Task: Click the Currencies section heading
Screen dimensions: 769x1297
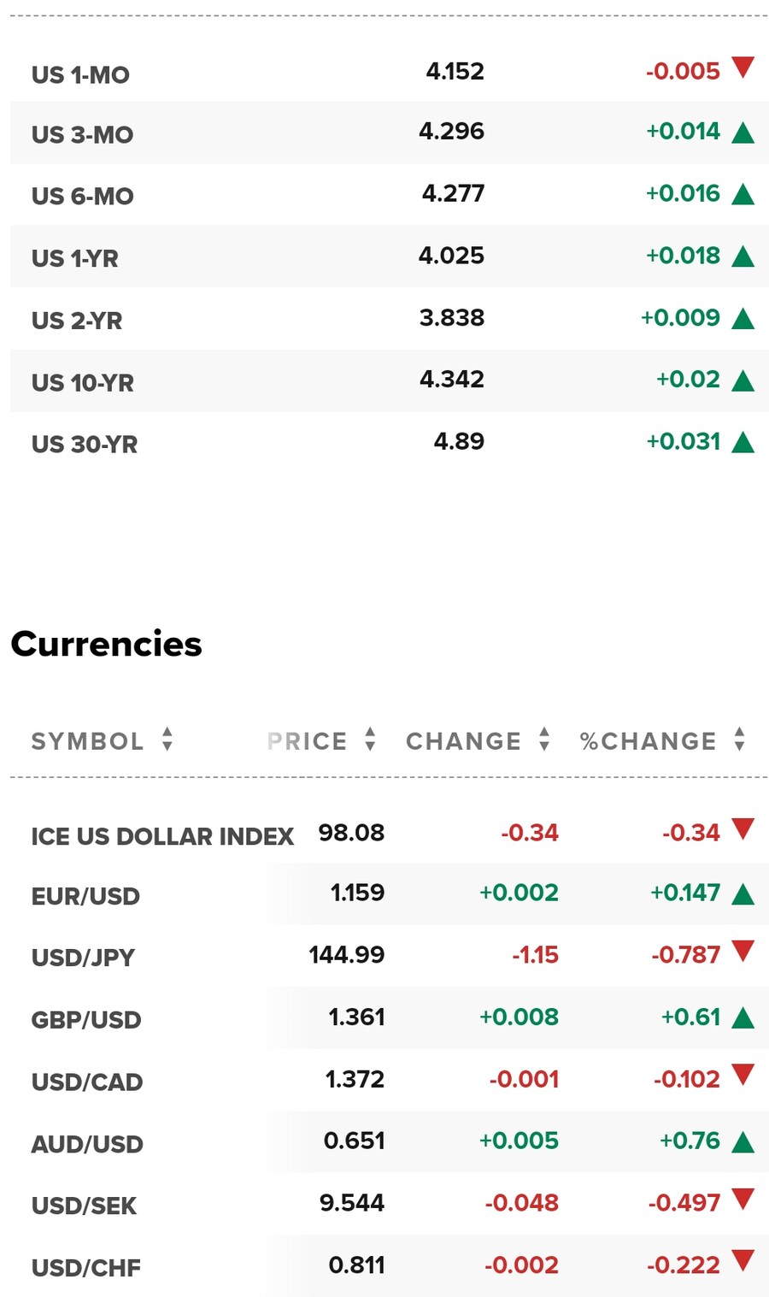Action: (x=106, y=644)
